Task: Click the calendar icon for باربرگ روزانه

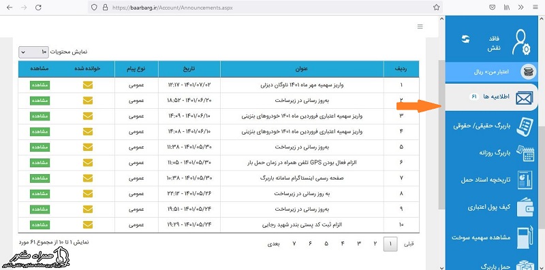Action: pyautogui.click(x=525, y=154)
